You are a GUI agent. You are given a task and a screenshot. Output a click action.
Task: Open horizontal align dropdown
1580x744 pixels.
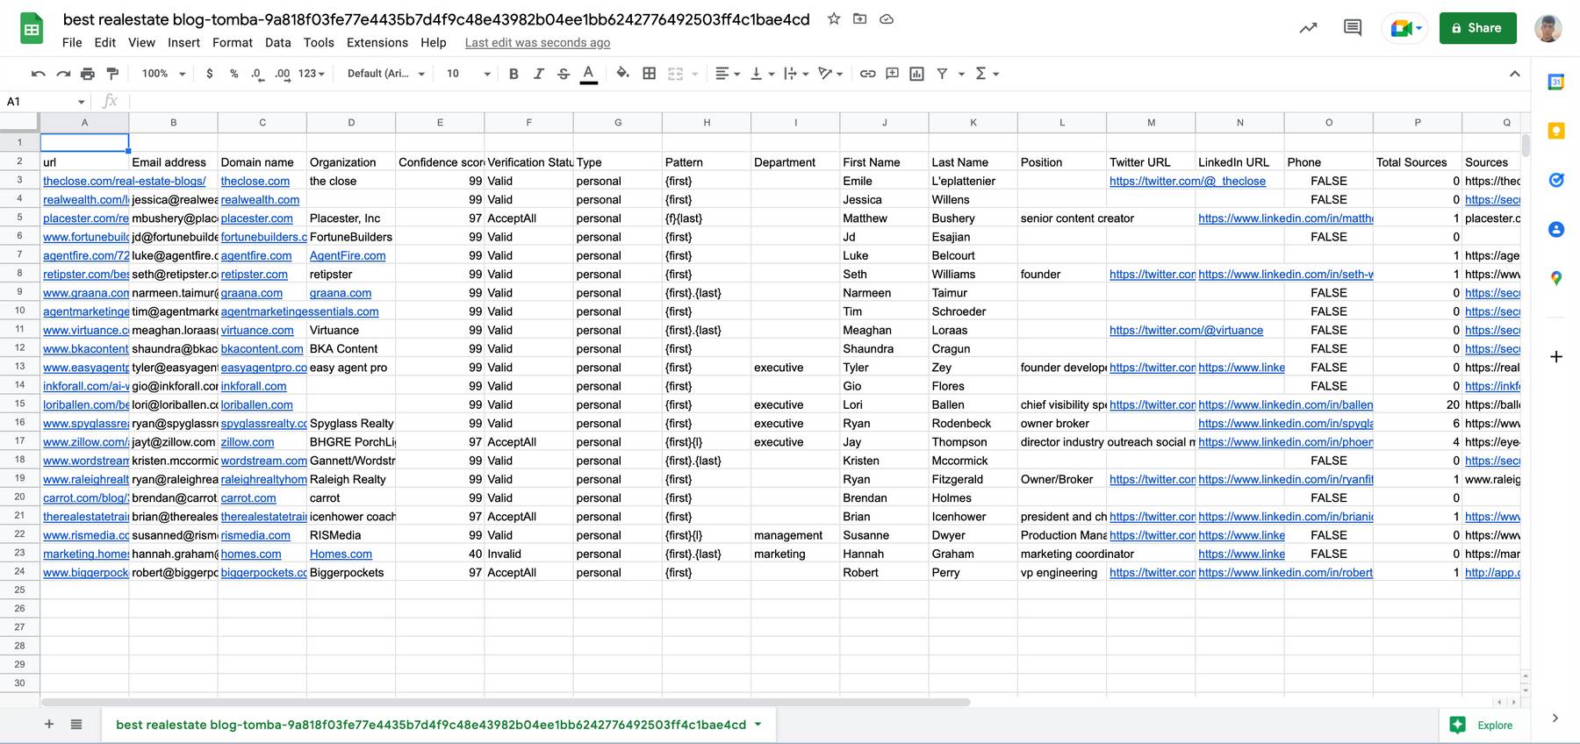tap(728, 74)
